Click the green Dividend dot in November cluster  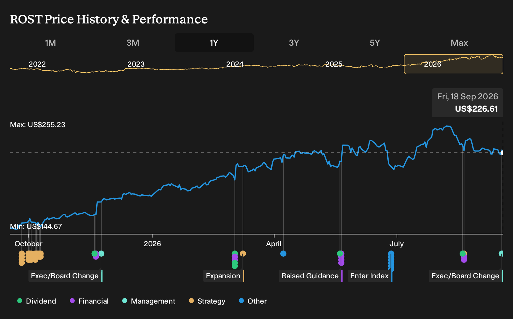[94, 254]
